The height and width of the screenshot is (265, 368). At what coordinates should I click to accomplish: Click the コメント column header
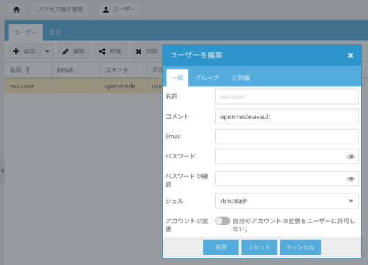123,70
